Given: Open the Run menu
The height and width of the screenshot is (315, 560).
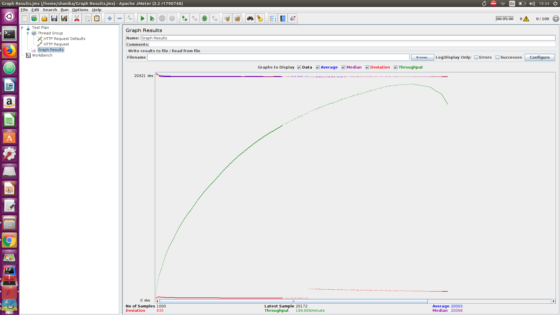Looking at the screenshot, I should (64, 10).
